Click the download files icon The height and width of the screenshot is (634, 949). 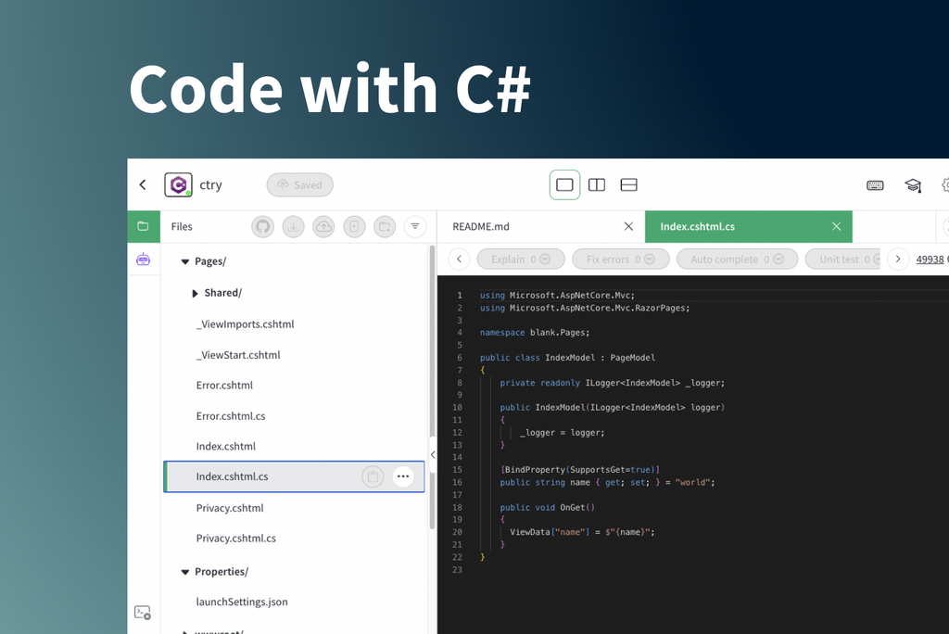[293, 226]
